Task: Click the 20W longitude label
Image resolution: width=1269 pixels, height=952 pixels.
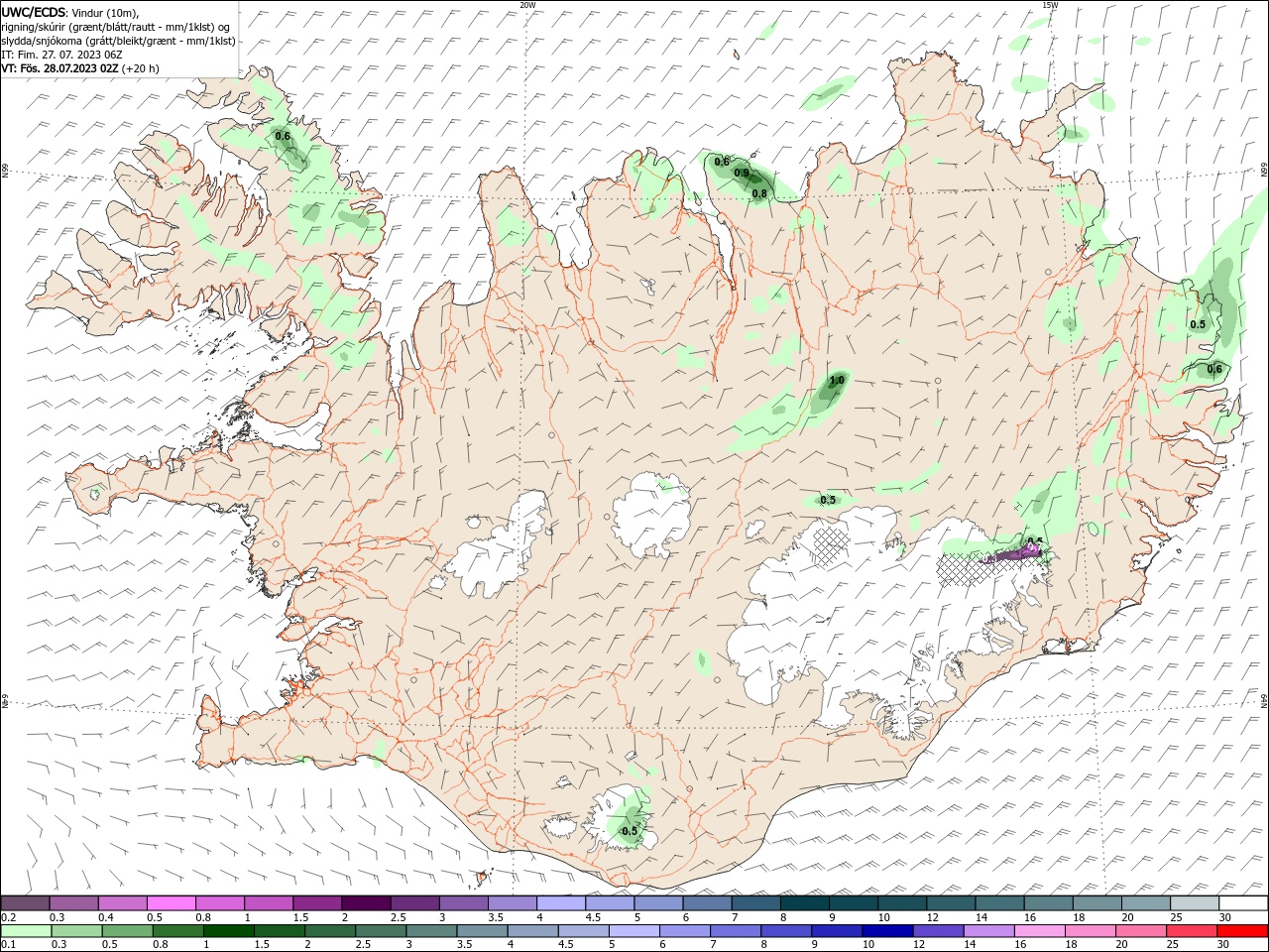Action: coord(527,5)
